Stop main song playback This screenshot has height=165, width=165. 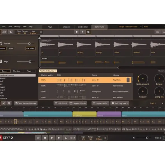pyautogui.click(x=45, y=138)
